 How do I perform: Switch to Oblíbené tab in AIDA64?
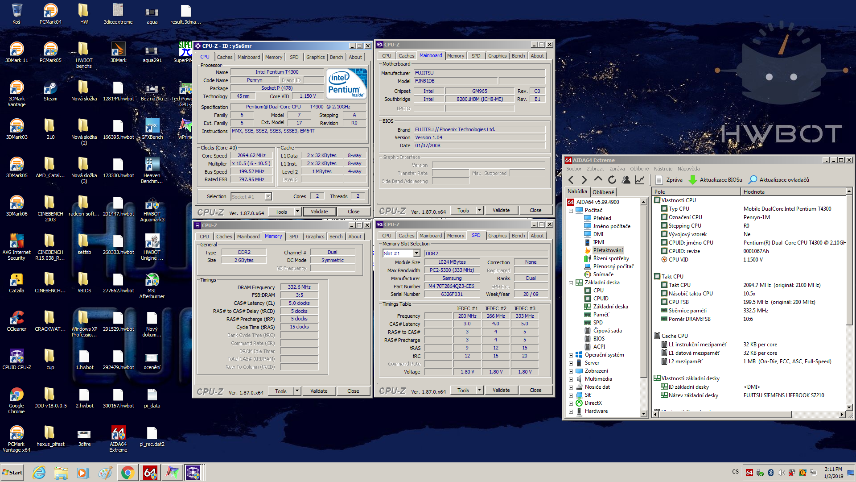click(x=603, y=192)
